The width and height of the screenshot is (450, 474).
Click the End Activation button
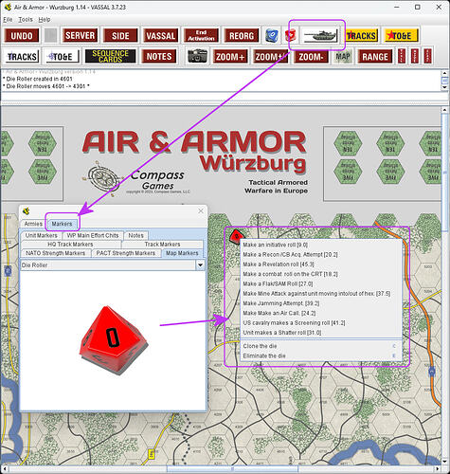click(201, 35)
